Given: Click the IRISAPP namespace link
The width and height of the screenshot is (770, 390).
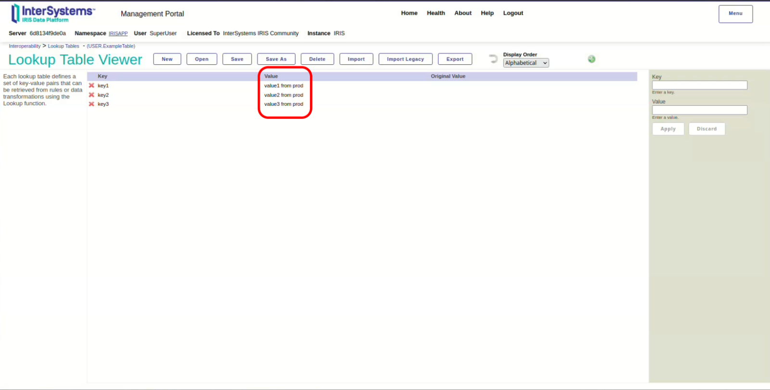Looking at the screenshot, I should tap(118, 34).
